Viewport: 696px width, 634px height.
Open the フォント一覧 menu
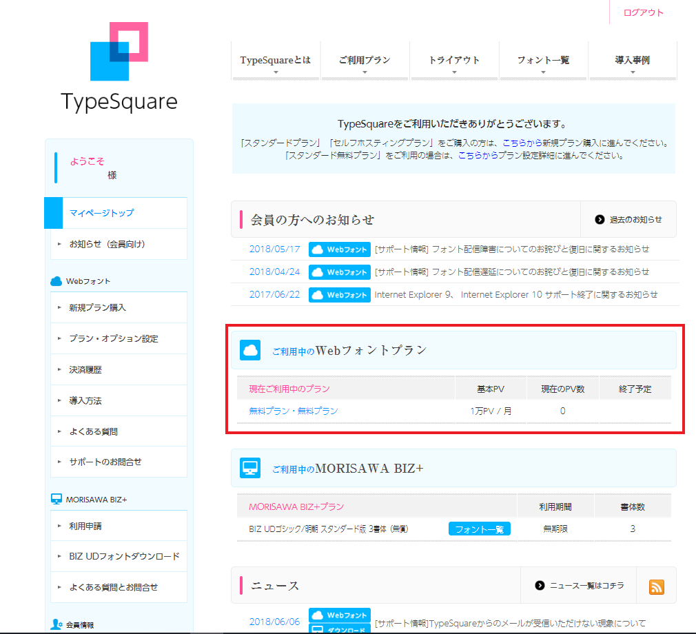click(x=543, y=61)
